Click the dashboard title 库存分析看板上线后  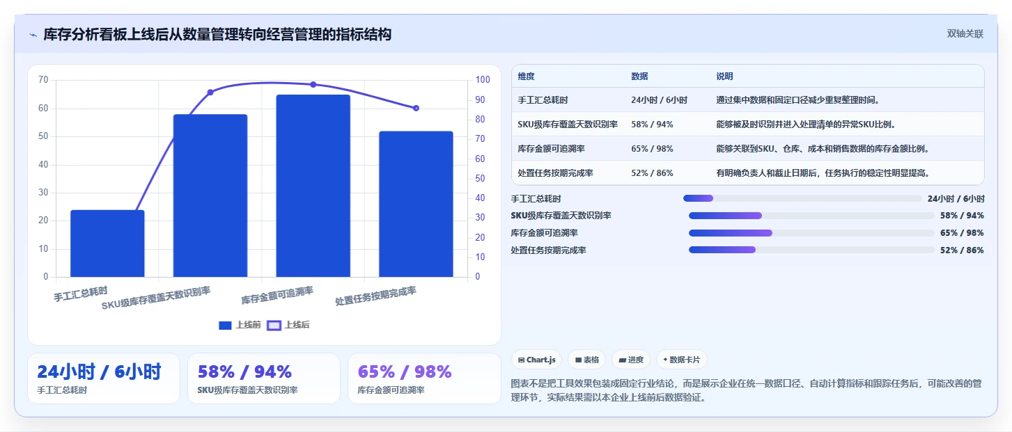click(x=217, y=34)
